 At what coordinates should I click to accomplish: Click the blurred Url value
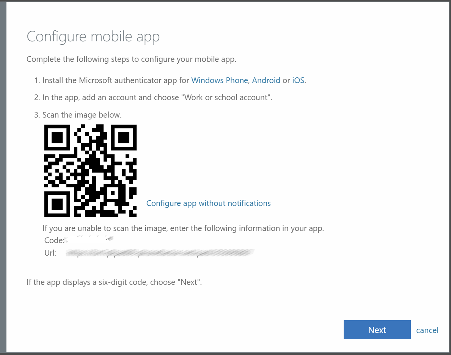coord(160,253)
